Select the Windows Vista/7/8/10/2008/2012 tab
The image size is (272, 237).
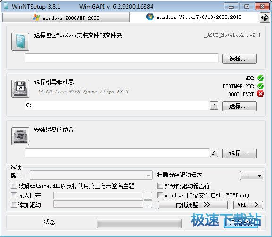[x=194, y=17]
